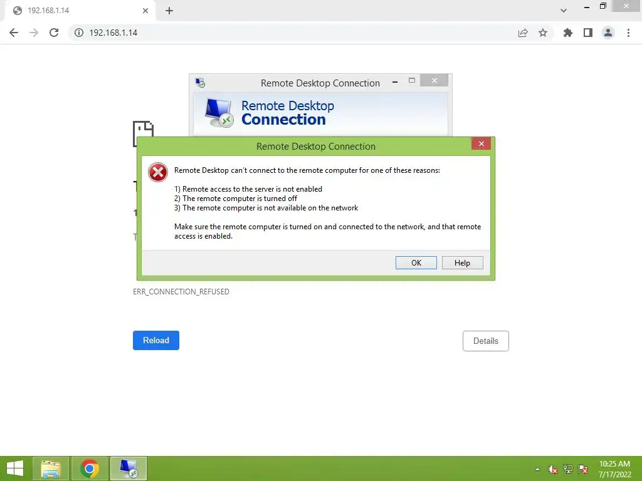Open the network tray icon
The image size is (642, 481).
tap(568, 469)
